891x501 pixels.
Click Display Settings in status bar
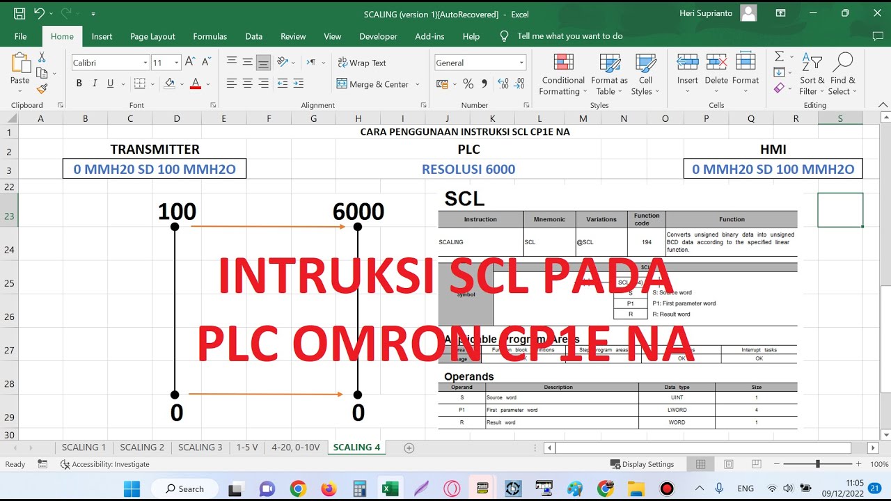tap(642, 464)
